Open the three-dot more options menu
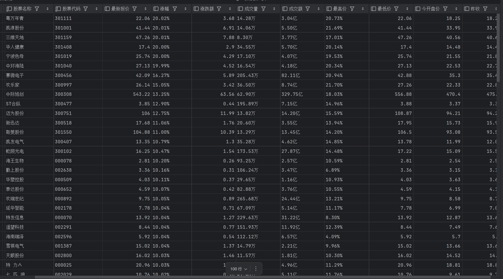This screenshot has width=503, height=279. tap(256, 269)
